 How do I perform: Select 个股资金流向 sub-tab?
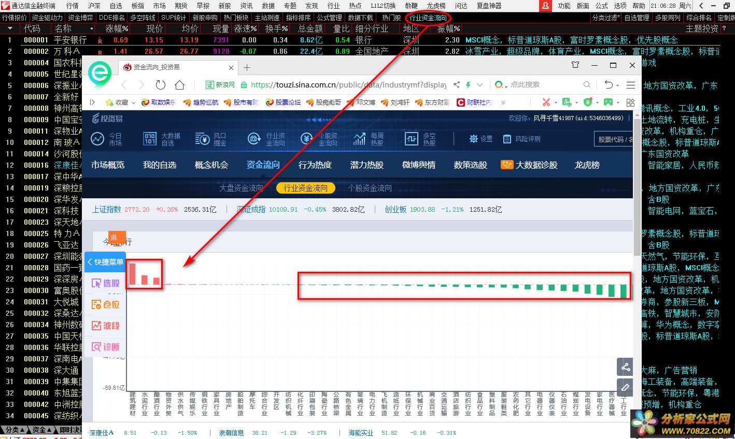pos(370,188)
